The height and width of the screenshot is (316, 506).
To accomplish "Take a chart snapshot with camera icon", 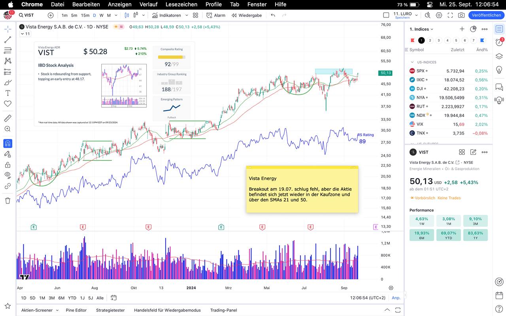I will [x=461, y=15].
